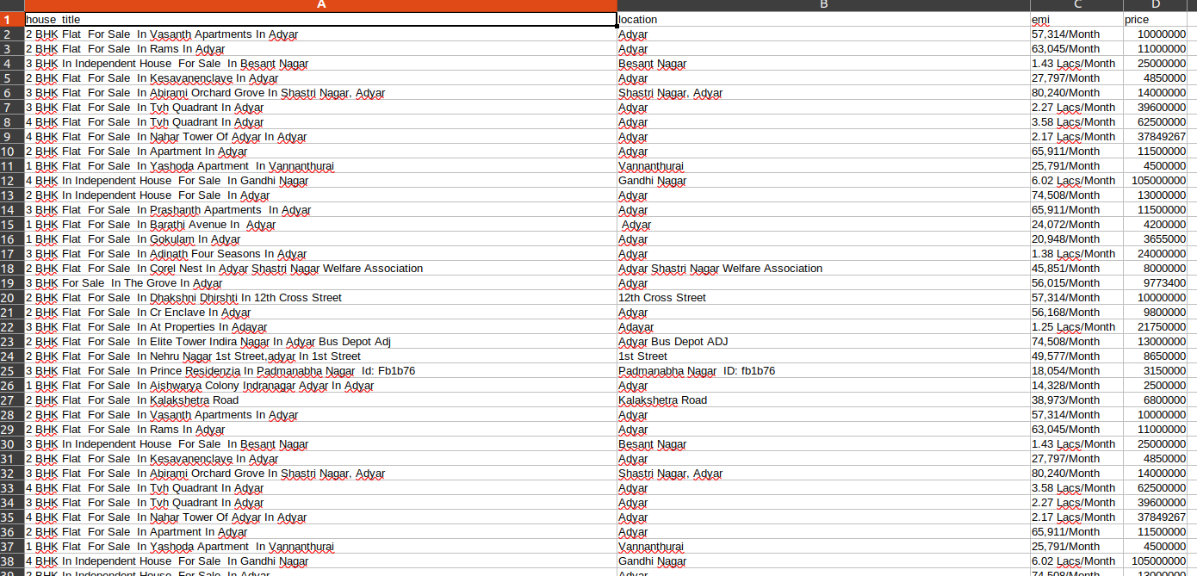Click 'Besant Nagar' location cell in row 4
The height and width of the screenshot is (576, 1197).
point(823,63)
